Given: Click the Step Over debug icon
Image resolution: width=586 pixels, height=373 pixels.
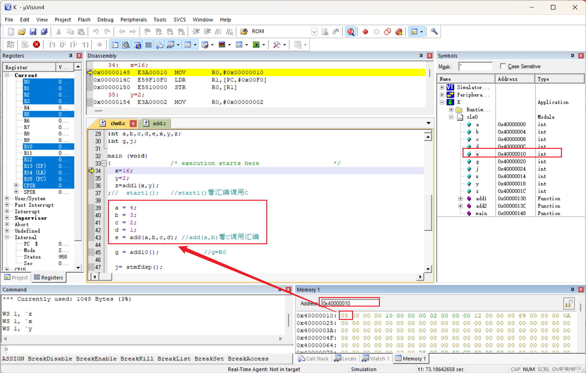Looking at the screenshot, I should tap(63, 45).
